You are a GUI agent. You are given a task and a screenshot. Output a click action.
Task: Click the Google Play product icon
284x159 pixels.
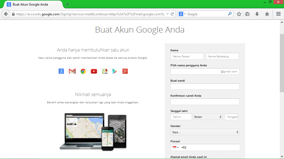(x=115, y=71)
